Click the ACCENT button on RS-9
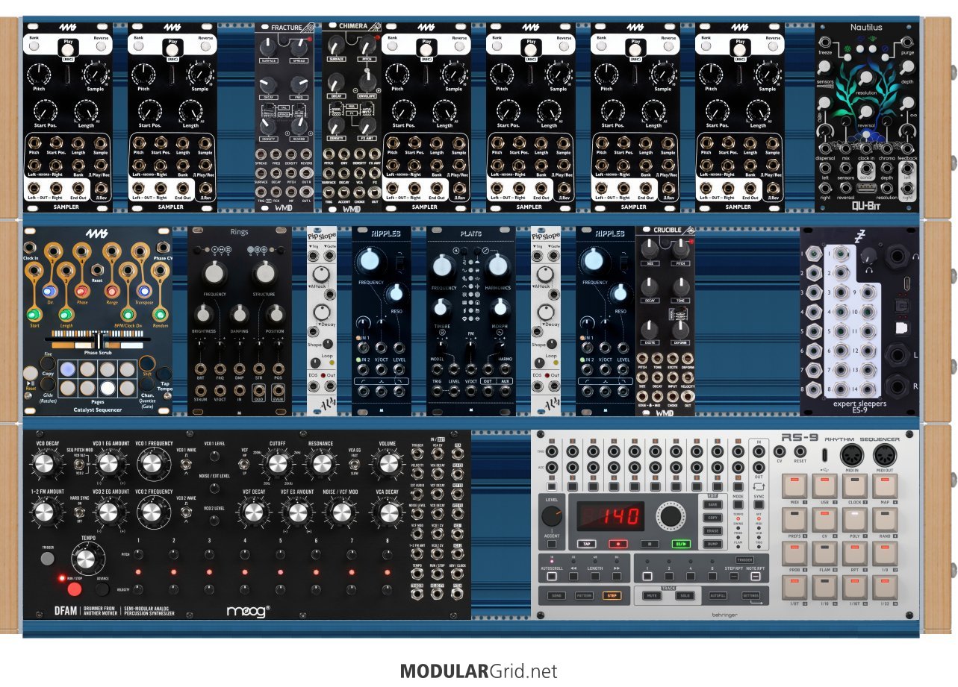The height and width of the screenshot is (687, 958). (552, 544)
